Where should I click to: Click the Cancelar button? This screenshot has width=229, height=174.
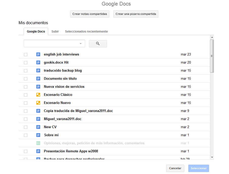click(175, 168)
